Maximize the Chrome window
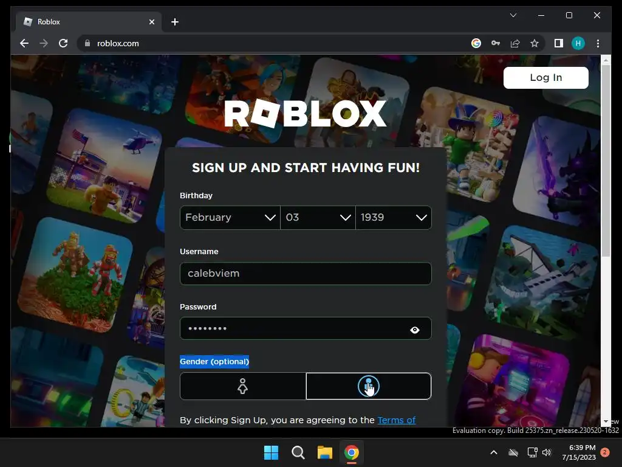 coord(569,15)
